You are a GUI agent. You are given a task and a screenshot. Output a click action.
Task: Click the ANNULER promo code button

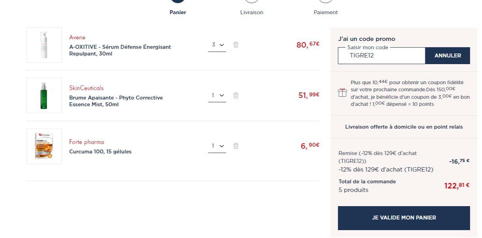pos(447,56)
